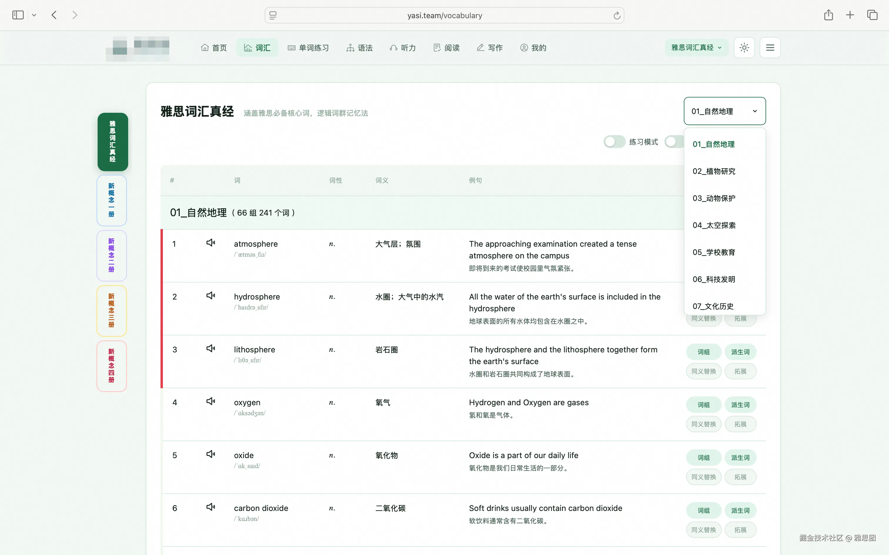Click 词组 button for oxygen

click(x=703, y=405)
